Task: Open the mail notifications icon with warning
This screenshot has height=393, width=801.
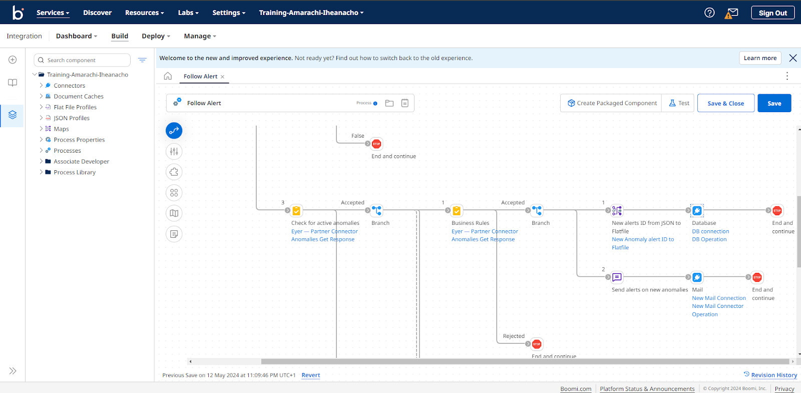Action: click(731, 13)
